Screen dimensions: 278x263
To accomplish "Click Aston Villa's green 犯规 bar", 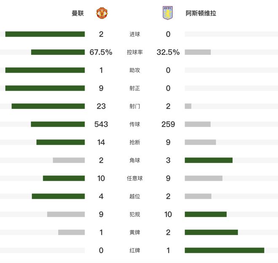I will (206, 214).
